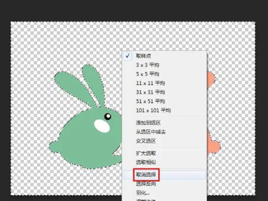Click 添加到选区 in context menu
268x201 pixels.
pyautogui.click(x=164, y=123)
